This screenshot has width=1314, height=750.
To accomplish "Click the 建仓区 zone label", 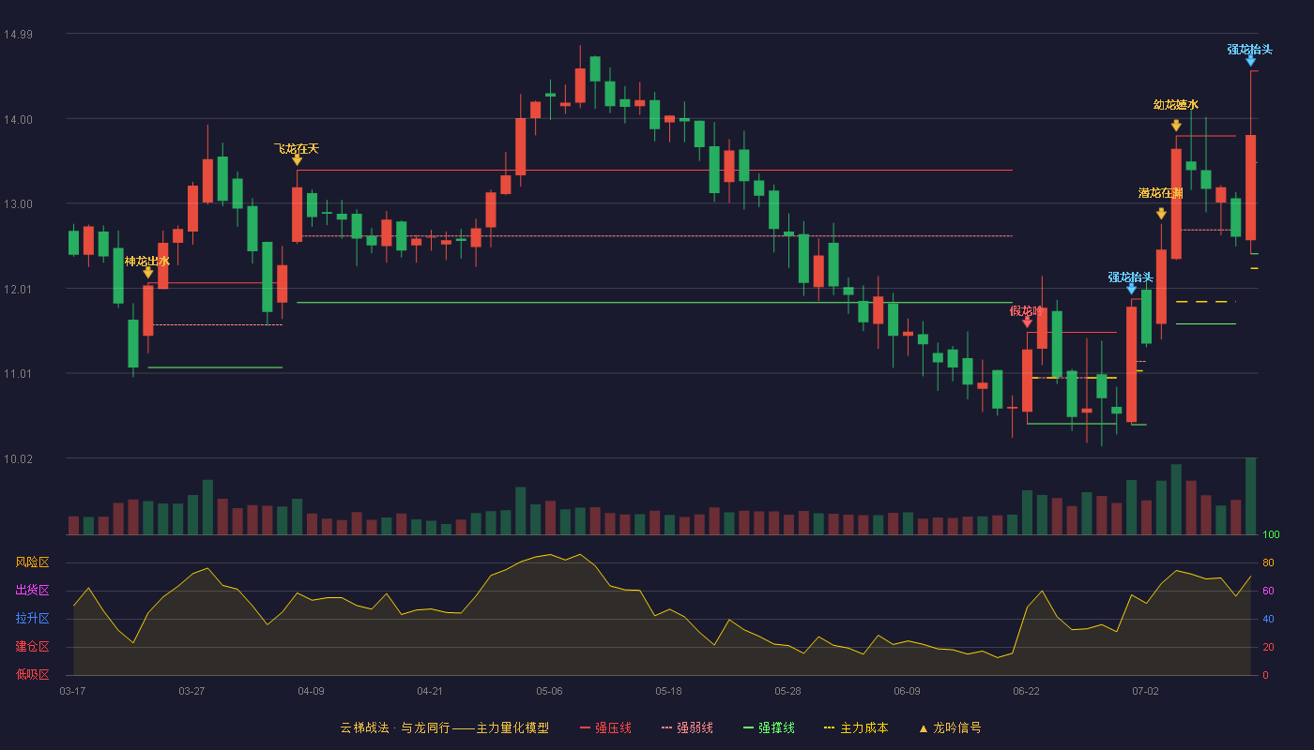I will pyautogui.click(x=32, y=647).
